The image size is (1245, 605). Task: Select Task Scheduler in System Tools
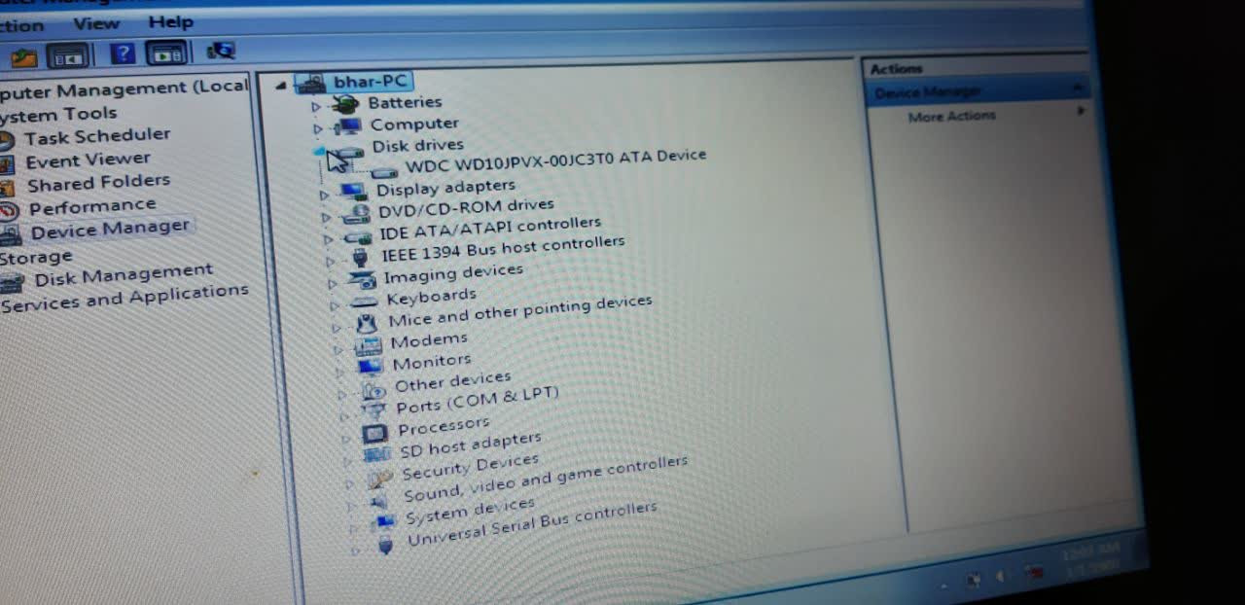point(96,137)
